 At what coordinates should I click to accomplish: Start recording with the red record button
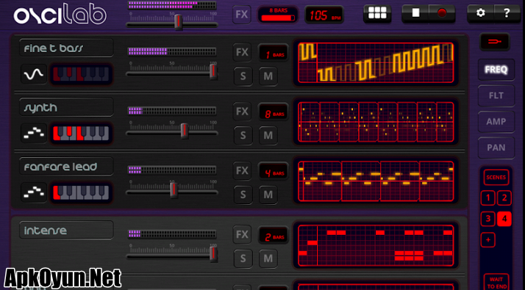tap(442, 13)
